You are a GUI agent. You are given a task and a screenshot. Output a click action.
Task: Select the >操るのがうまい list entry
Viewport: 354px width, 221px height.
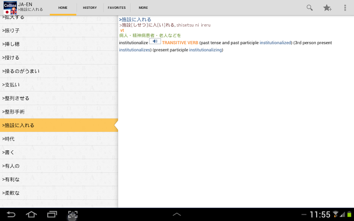[59, 71]
